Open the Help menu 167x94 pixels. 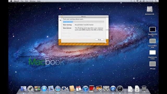coord(39,1)
